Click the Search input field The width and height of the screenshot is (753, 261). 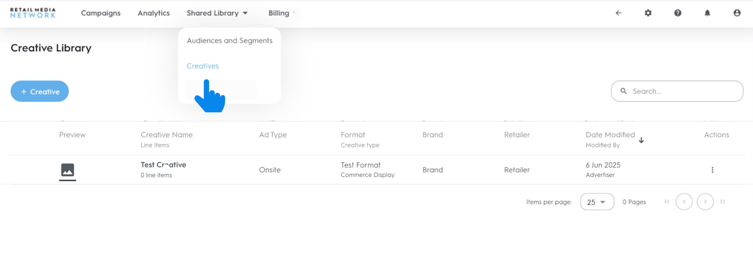coord(682,91)
